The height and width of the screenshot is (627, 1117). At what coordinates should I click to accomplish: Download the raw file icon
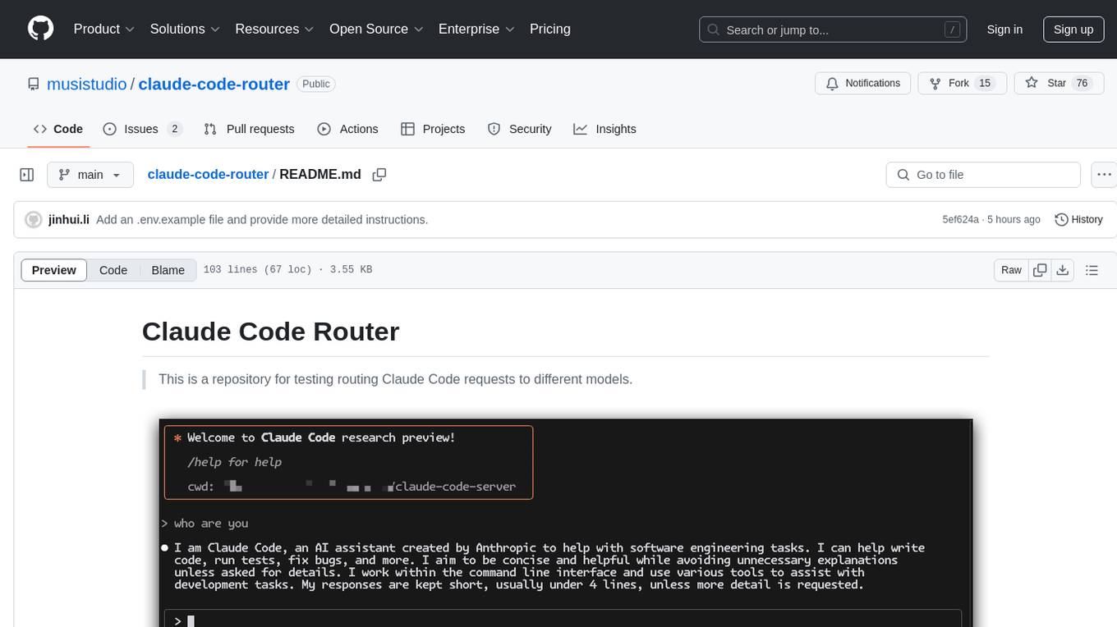tap(1062, 270)
